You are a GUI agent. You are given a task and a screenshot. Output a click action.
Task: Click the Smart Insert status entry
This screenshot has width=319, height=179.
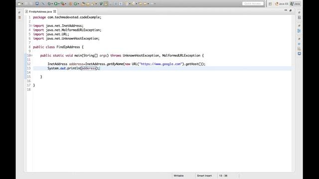point(204,176)
